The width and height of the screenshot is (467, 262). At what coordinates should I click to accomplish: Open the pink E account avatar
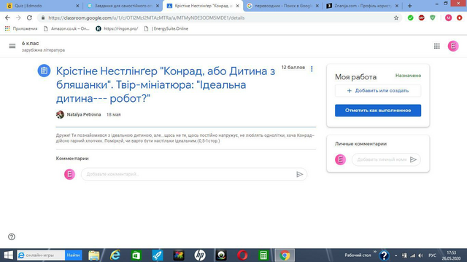point(453,46)
